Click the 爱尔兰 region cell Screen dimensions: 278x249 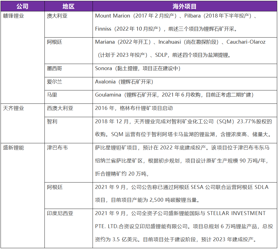[68, 84]
